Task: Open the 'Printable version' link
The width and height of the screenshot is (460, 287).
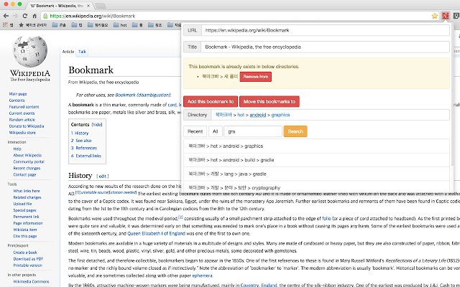Action: point(28,265)
